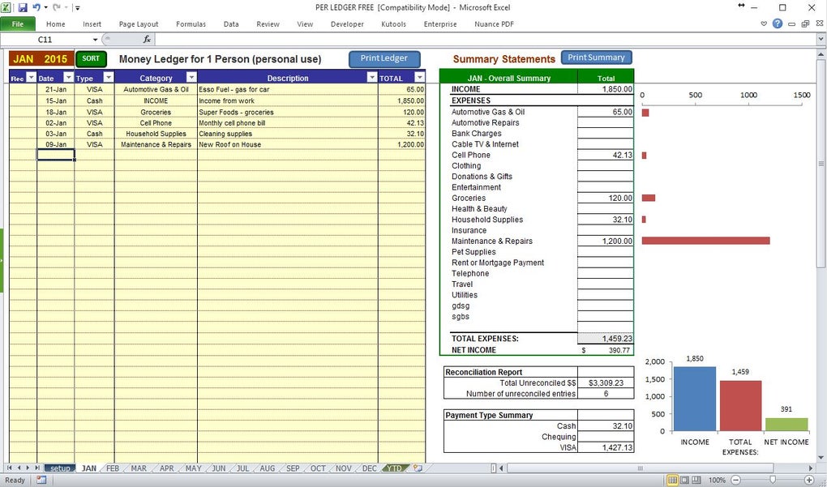The width and height of the screenshot is (827, 487).
Task: Select Page Layout view icon in status bar
Action: pyautogui.click(x=684, y=481)
